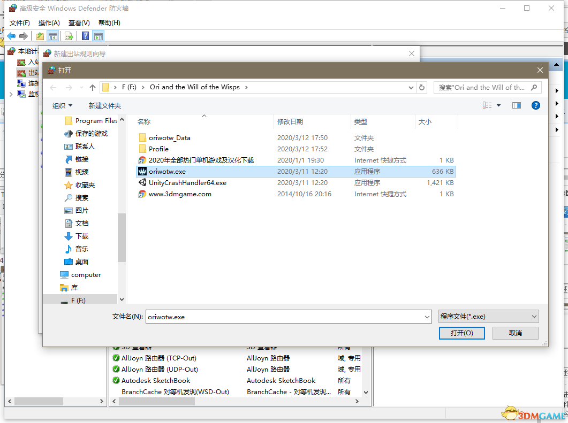Refresh the folder listing in Open dialog
The image size is (568, 423).
422,87
